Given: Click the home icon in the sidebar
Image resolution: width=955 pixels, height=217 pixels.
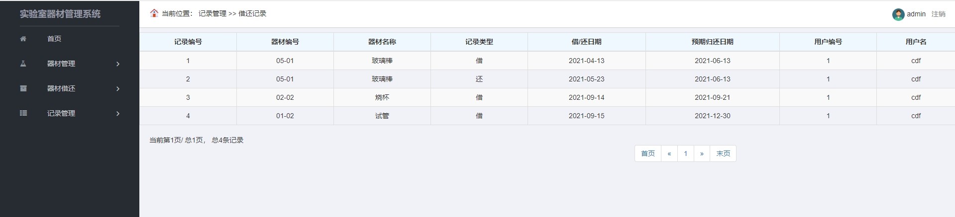Looking at the screenshot, I should [23, 39].
